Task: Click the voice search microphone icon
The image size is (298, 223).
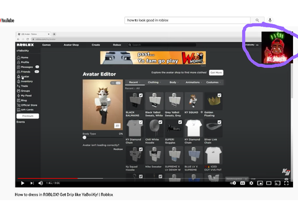Action: [270, 20]
